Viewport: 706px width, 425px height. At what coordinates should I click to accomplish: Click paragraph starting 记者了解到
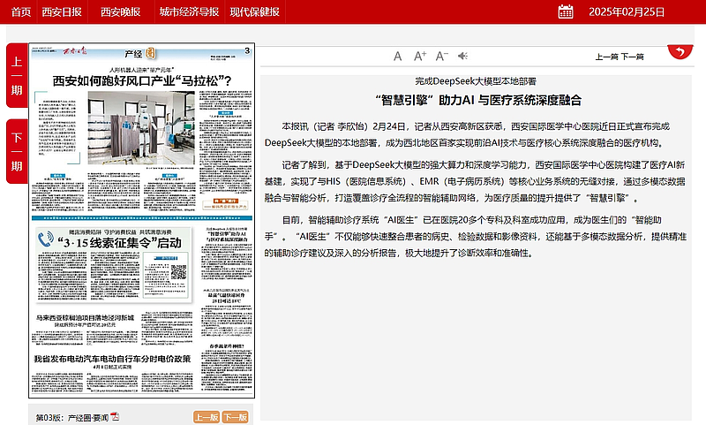475,181
